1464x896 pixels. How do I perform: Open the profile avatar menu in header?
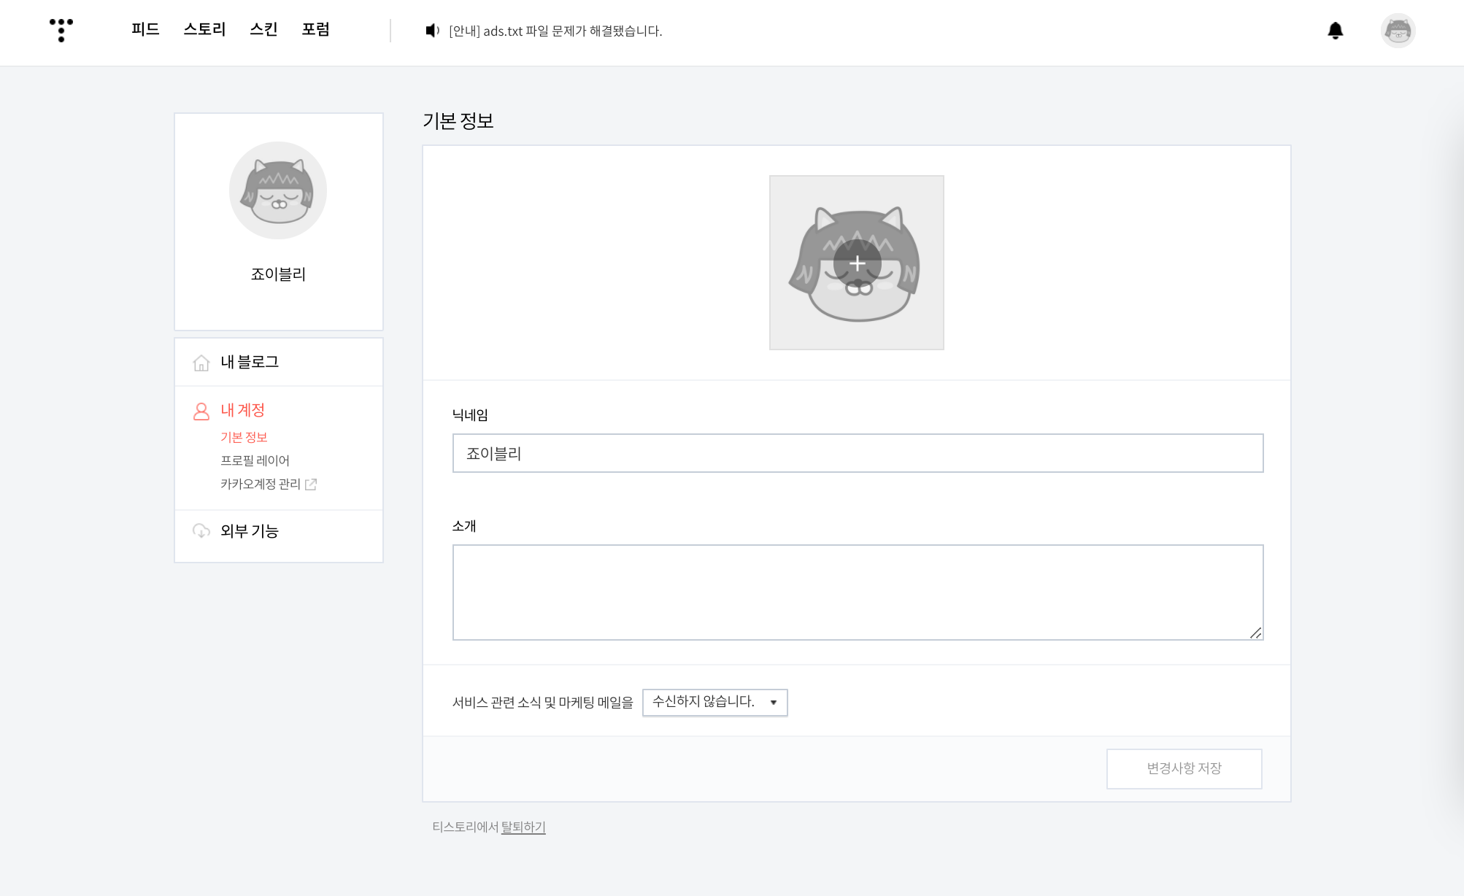pos(1398,31)
